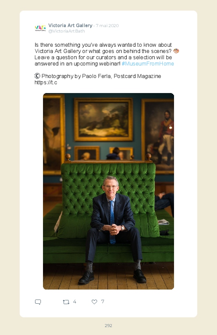Click the stormy landscape painting in the photo

(x=103, y=119)
